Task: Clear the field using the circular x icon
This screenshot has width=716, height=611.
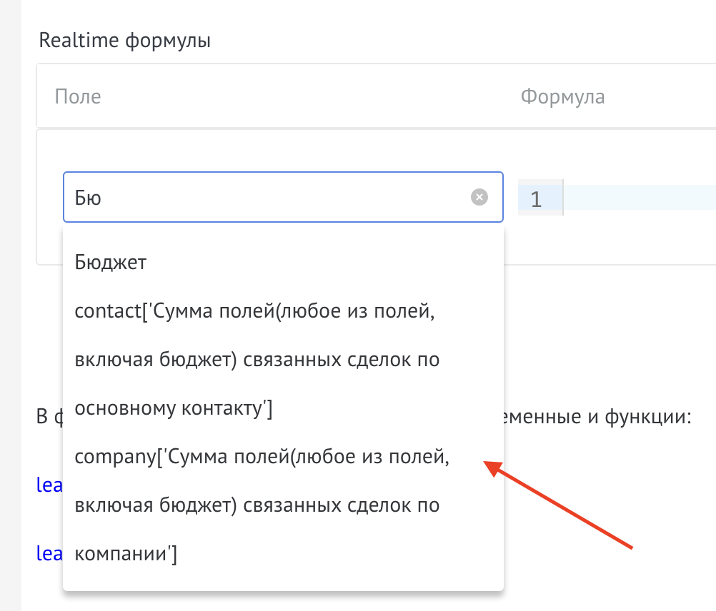Action: 479,197
